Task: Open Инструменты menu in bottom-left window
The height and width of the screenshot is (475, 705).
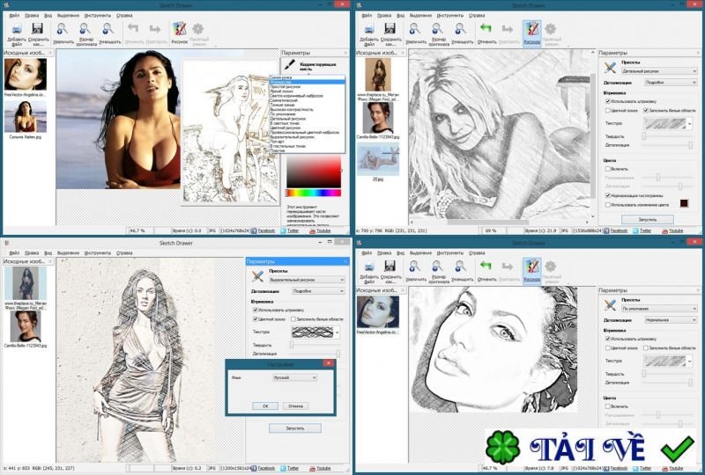Action: [97, 252]
